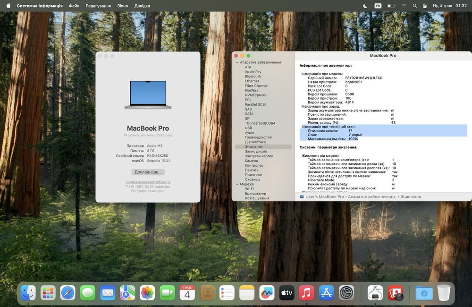Select Брандмауер in the sidebar

point(255,194)
